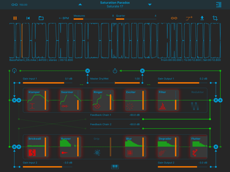This screenshot has width=230, height=172.
Task: Adjust the Gain Input 1 slider
Action: click(48, 83)
